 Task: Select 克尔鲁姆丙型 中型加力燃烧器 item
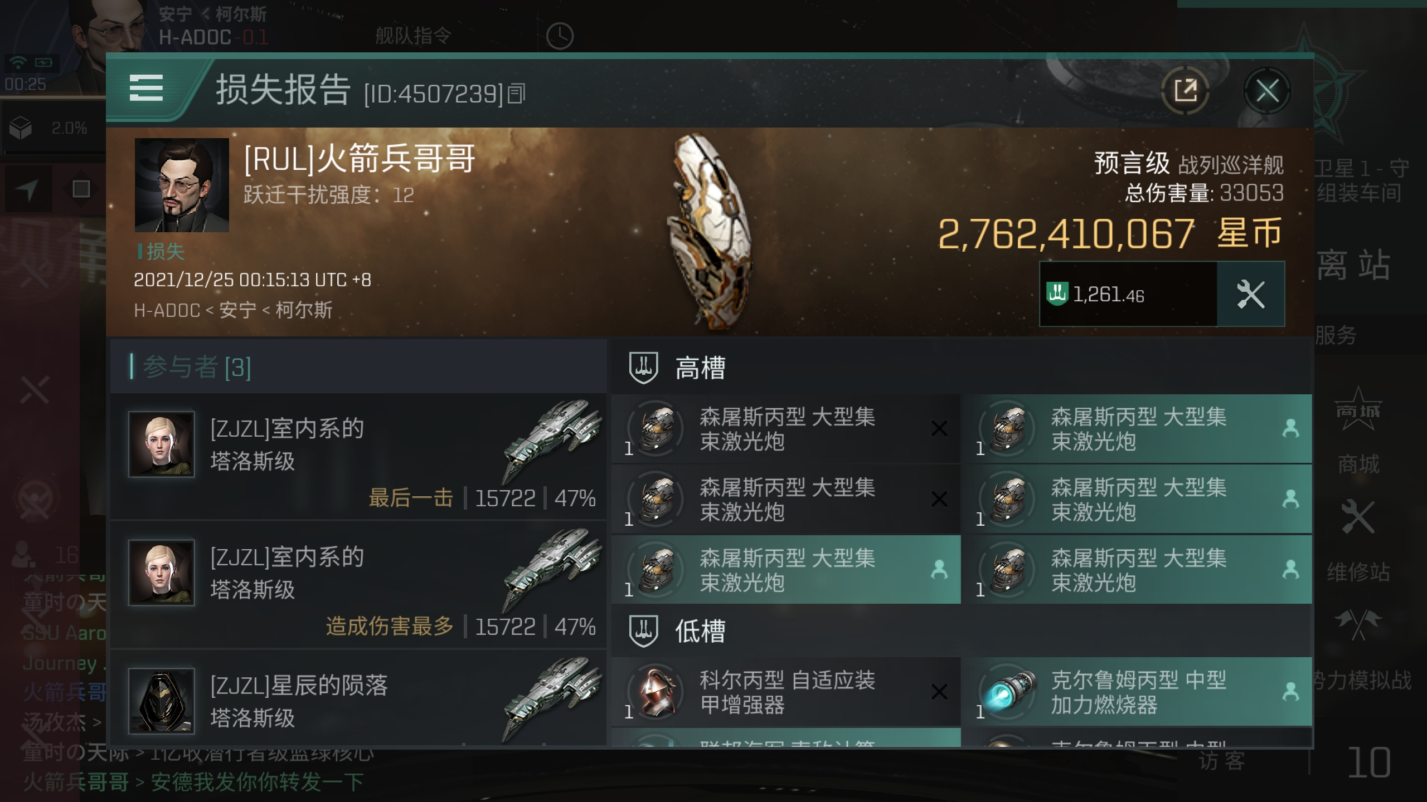[x=1137, y=692]
